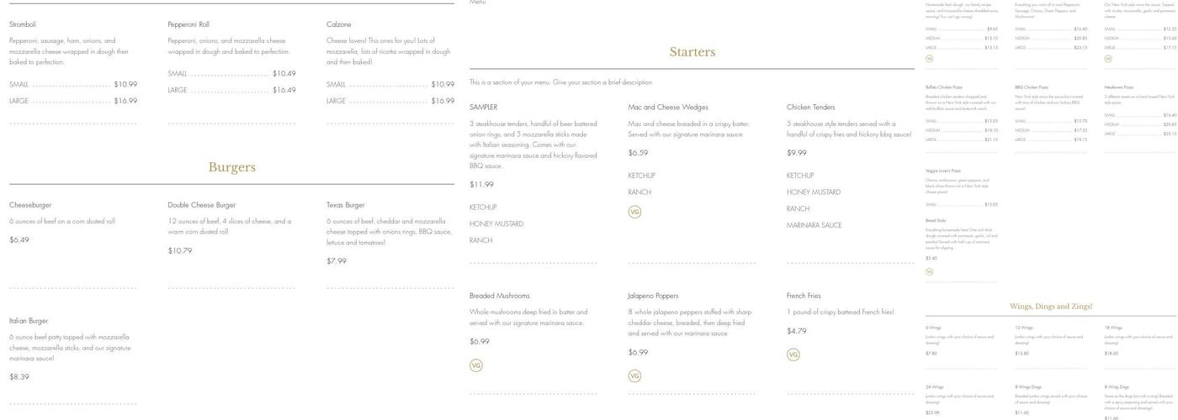1178x420 pixels.
Task: Select the SAMPLER item title
Action: 483,108
